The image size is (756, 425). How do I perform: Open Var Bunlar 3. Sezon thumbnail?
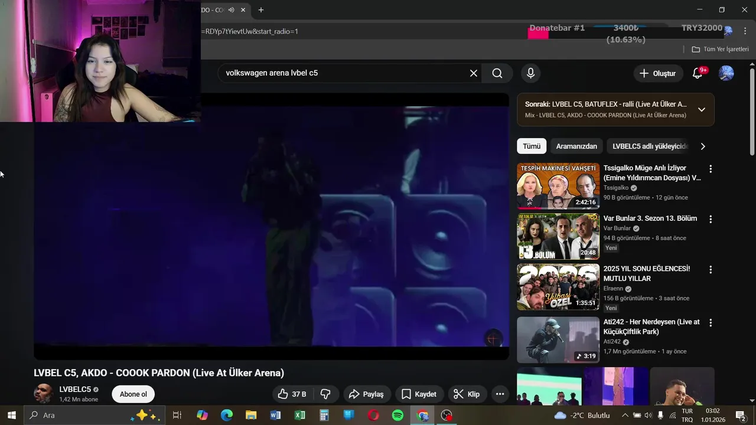tap(558, 236)
